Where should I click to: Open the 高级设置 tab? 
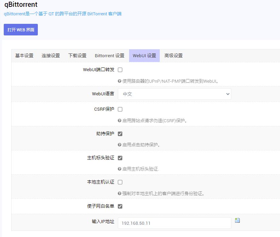tap(173, 56)
